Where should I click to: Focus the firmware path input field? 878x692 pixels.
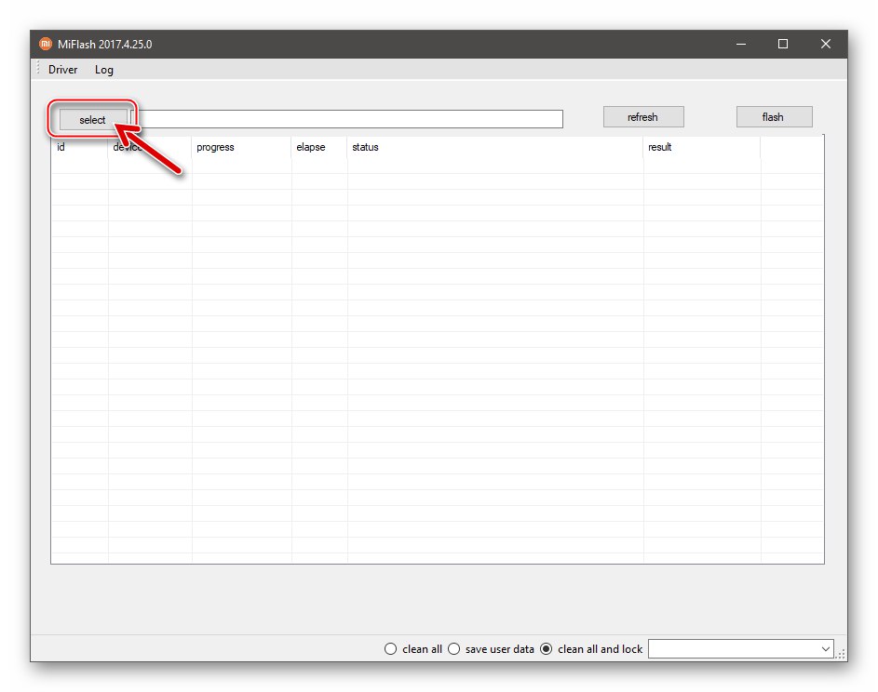347,119
